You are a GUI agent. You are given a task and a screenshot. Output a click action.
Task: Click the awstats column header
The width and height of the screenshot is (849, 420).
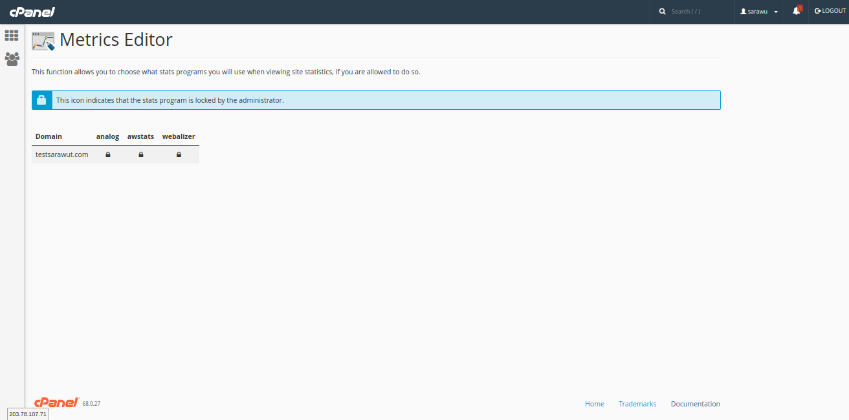[140, 136]
